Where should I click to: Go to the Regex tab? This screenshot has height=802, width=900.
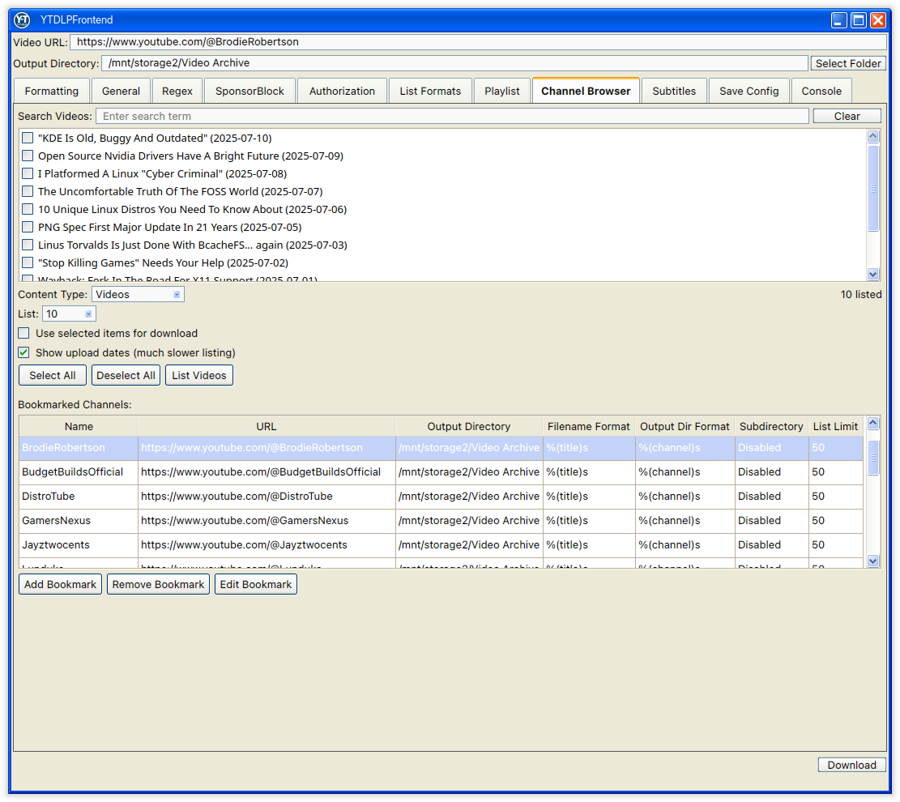(177, 92)
